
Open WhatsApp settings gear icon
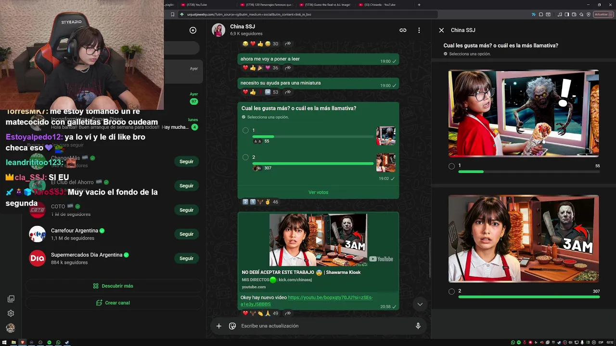(x=11, y=313)
